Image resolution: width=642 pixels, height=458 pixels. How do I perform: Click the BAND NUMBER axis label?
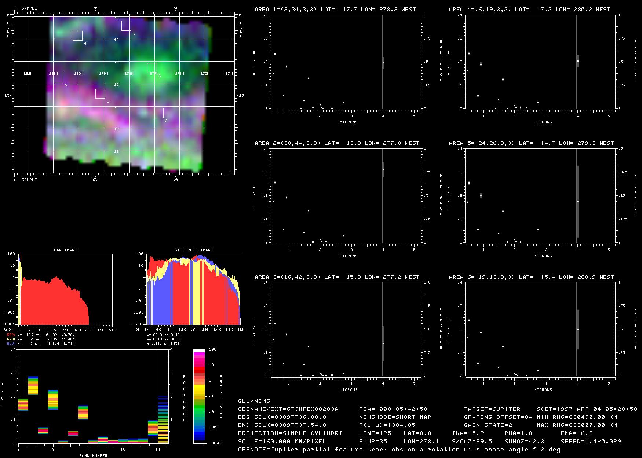[94, 455]
